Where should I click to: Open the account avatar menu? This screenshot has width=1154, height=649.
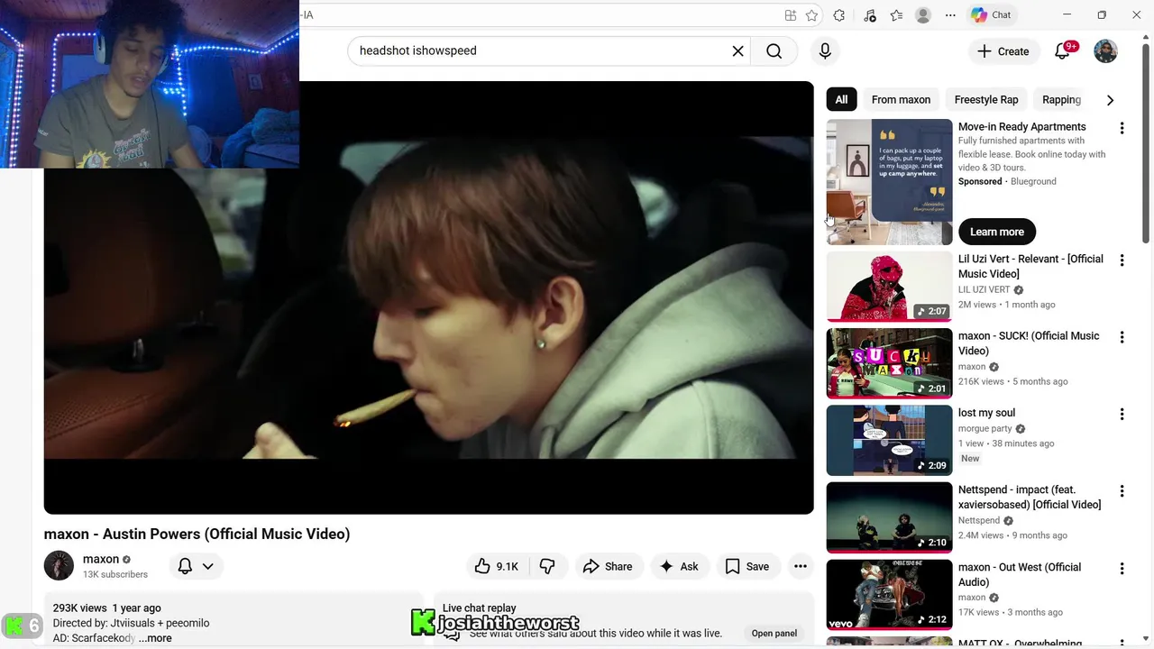(1105, 51)
